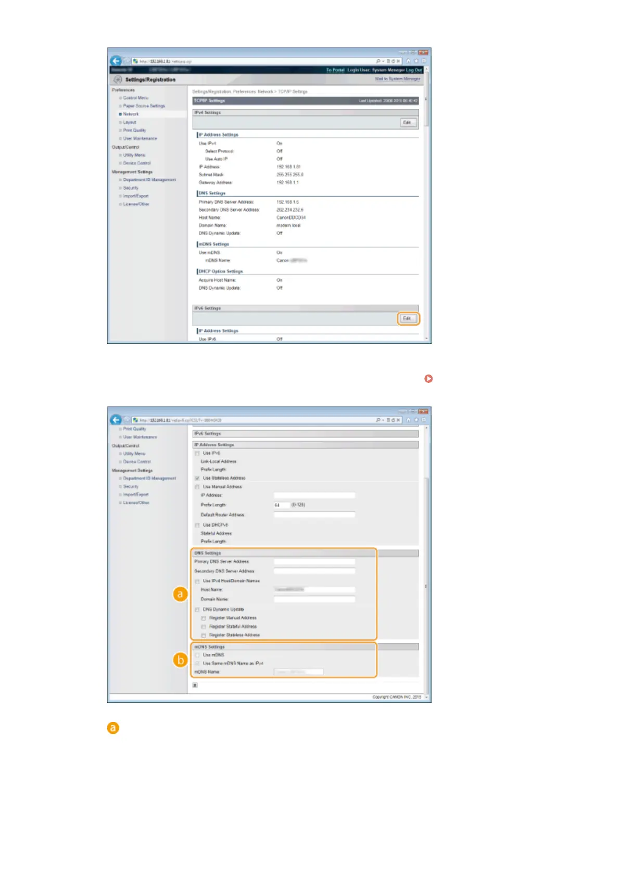Screen dimensions: 620x876
Task: Open the To Portal link
Action: pos(335,70)
